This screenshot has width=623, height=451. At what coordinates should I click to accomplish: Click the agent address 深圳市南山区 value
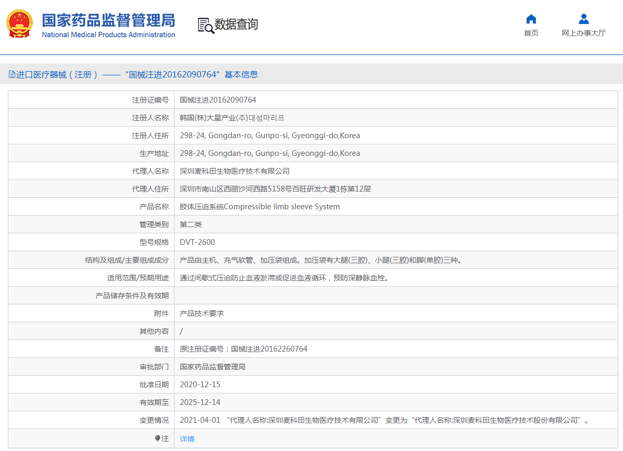tap(275, 189)
